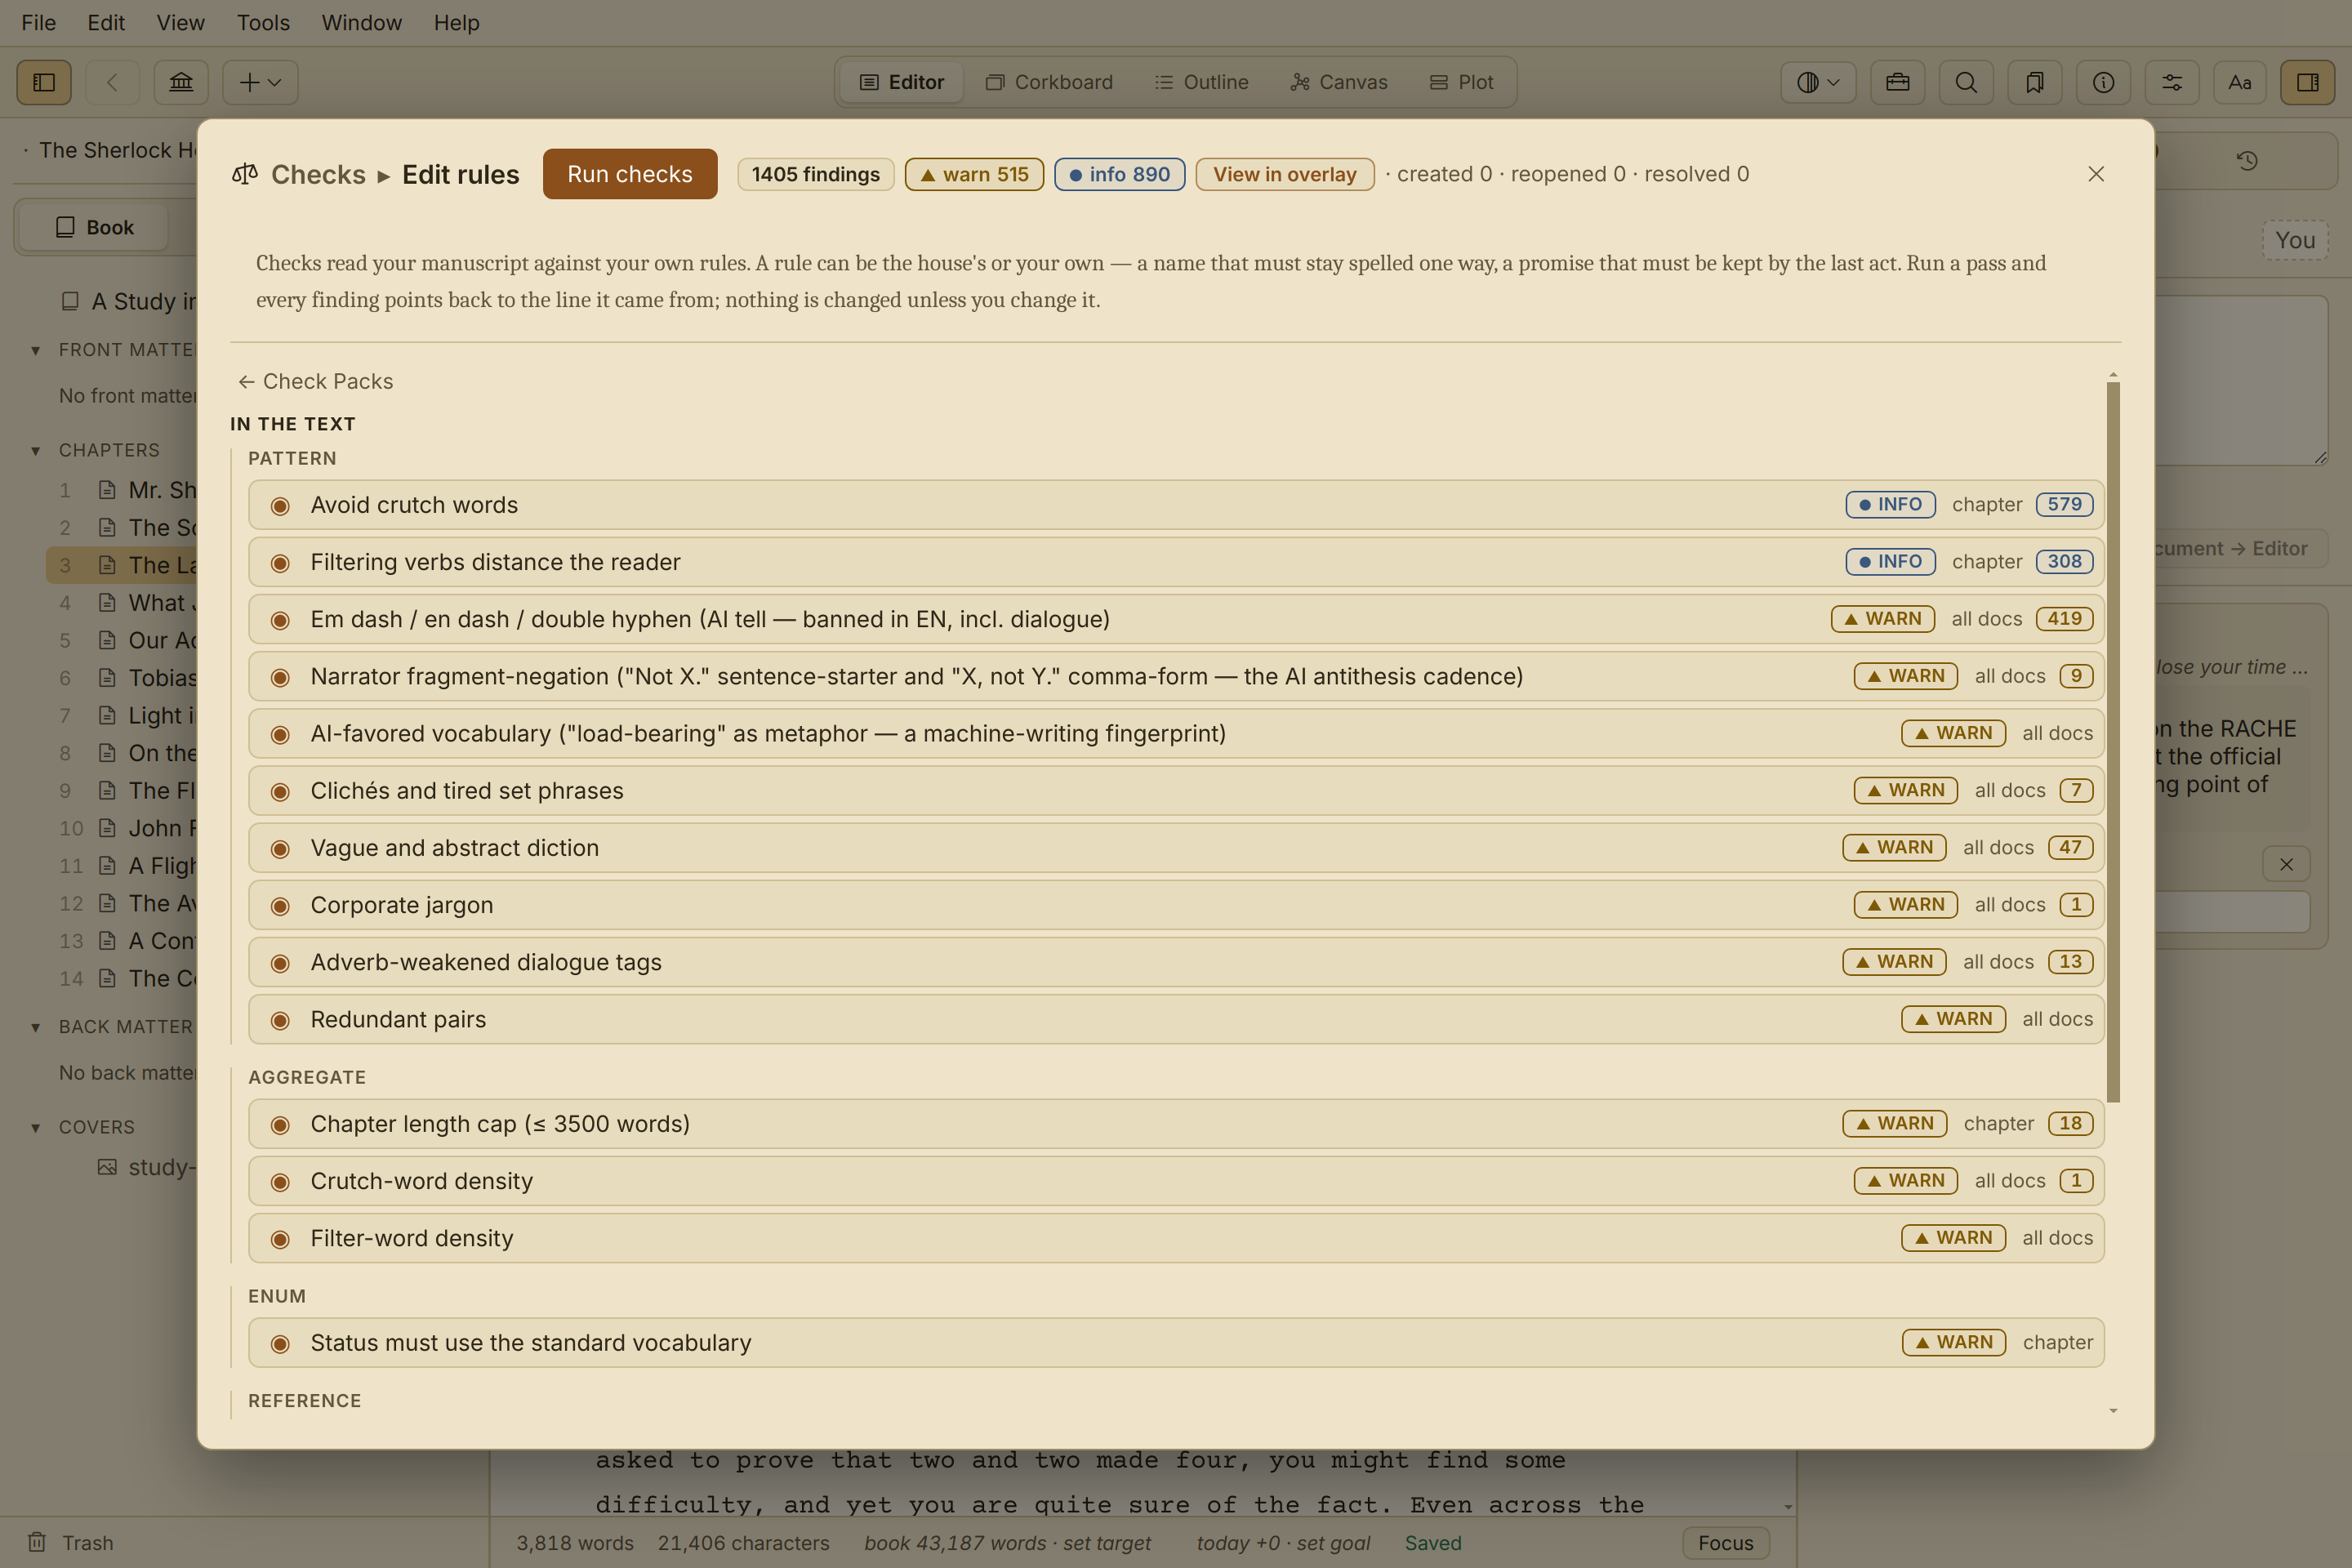Toggle the Status must use standard vocabulary rule
Screen dimensions: 2352x1568
coord(280,1343)
